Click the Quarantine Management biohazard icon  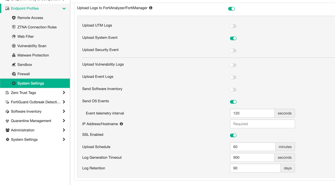point(7,121)
